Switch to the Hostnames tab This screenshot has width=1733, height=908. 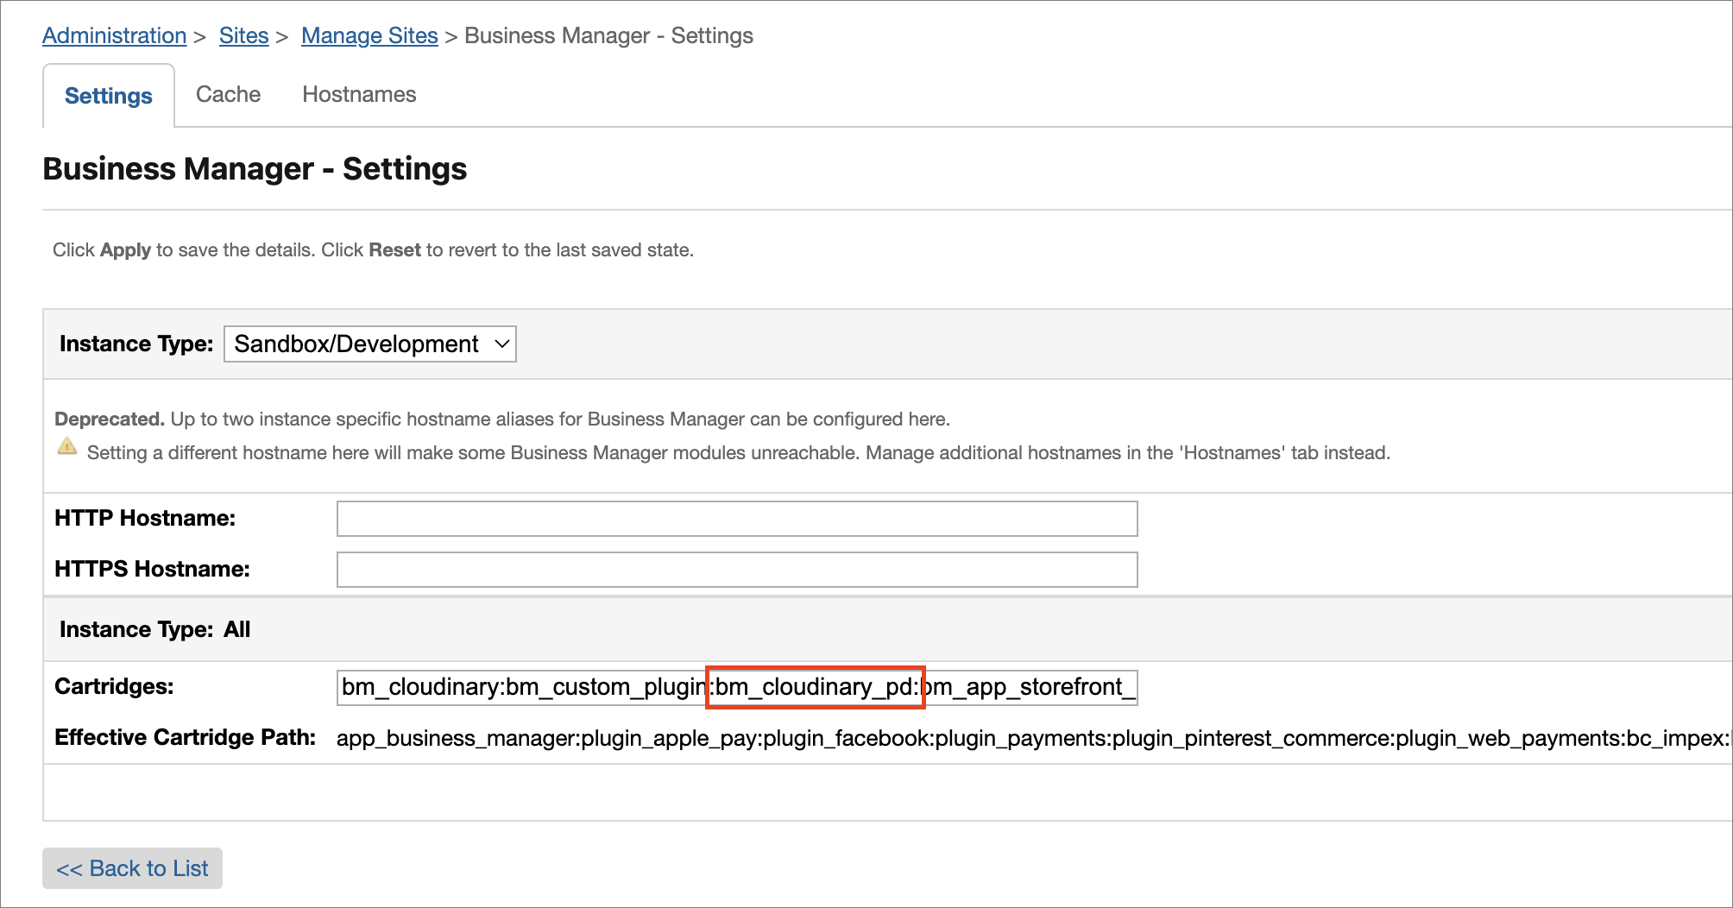pyautogui.click(x=359, y=94)
